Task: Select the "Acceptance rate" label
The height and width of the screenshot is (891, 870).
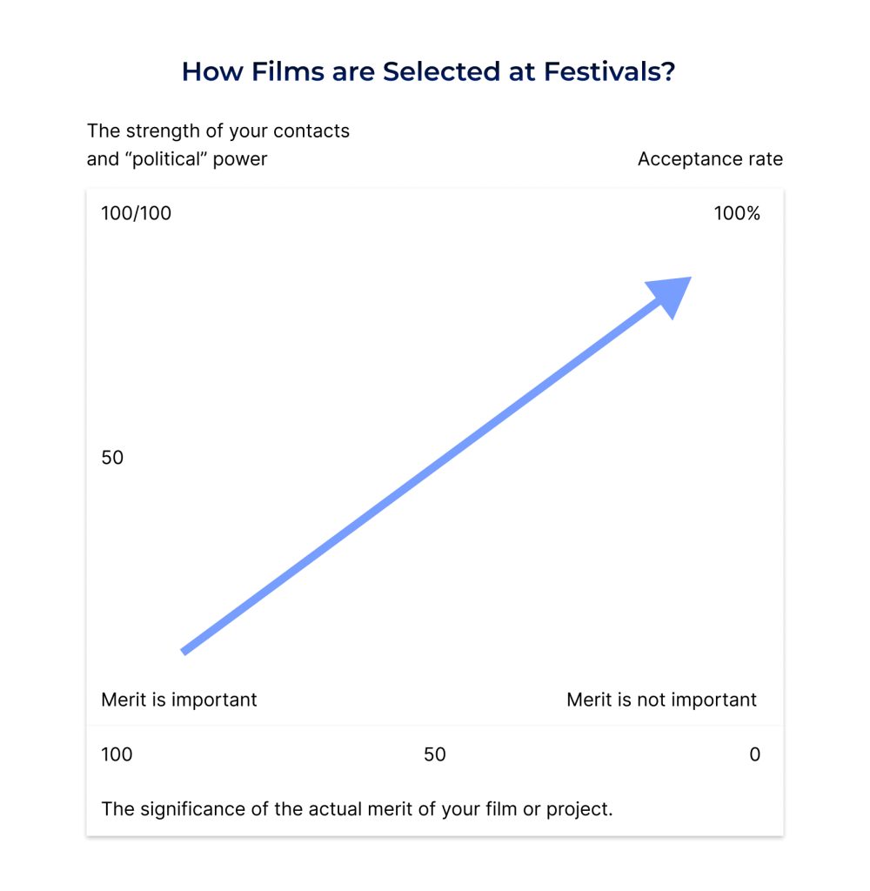Action: 710,159
